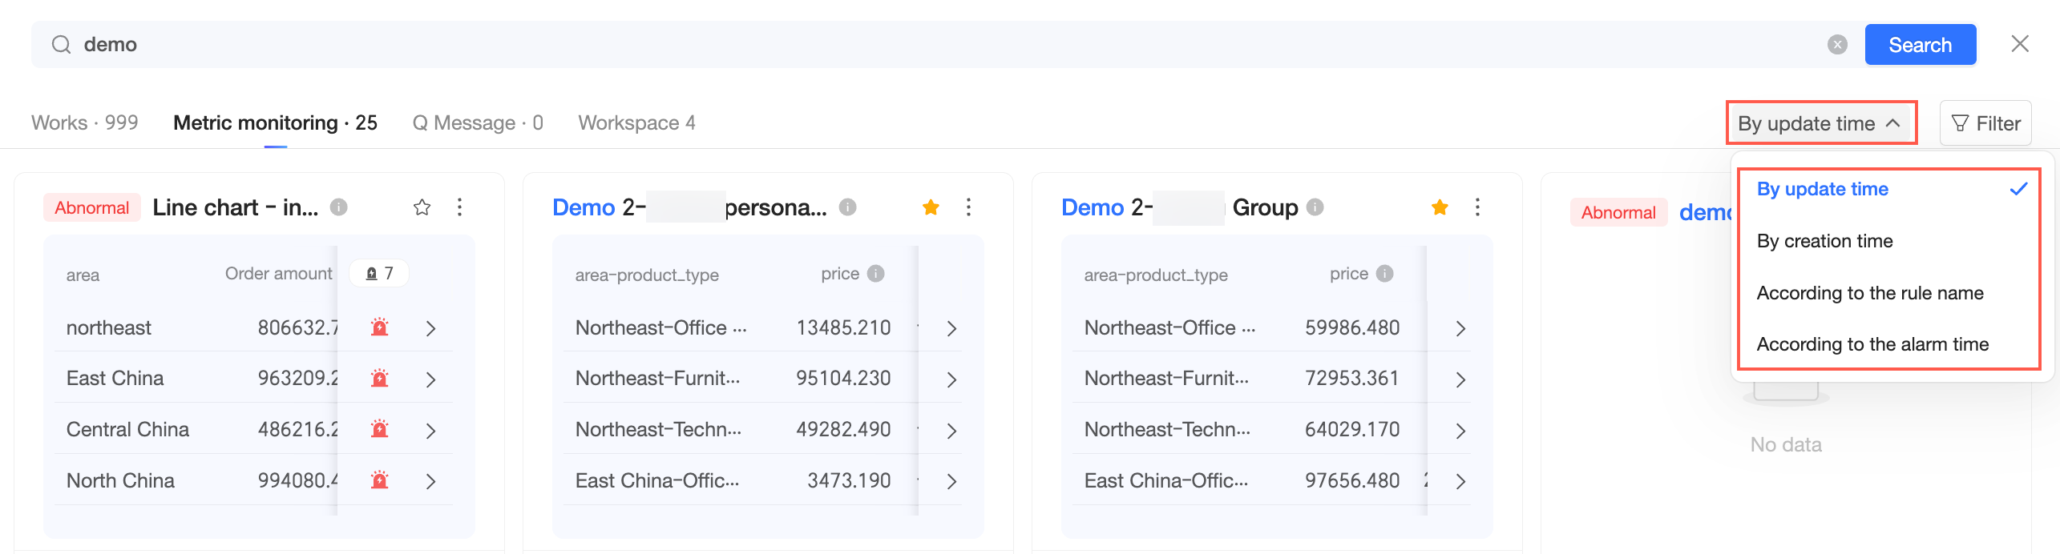Expand the 59986.480 row chevron
The width and height of the screenshot is (2060, 554).
tap(1461, 328)
